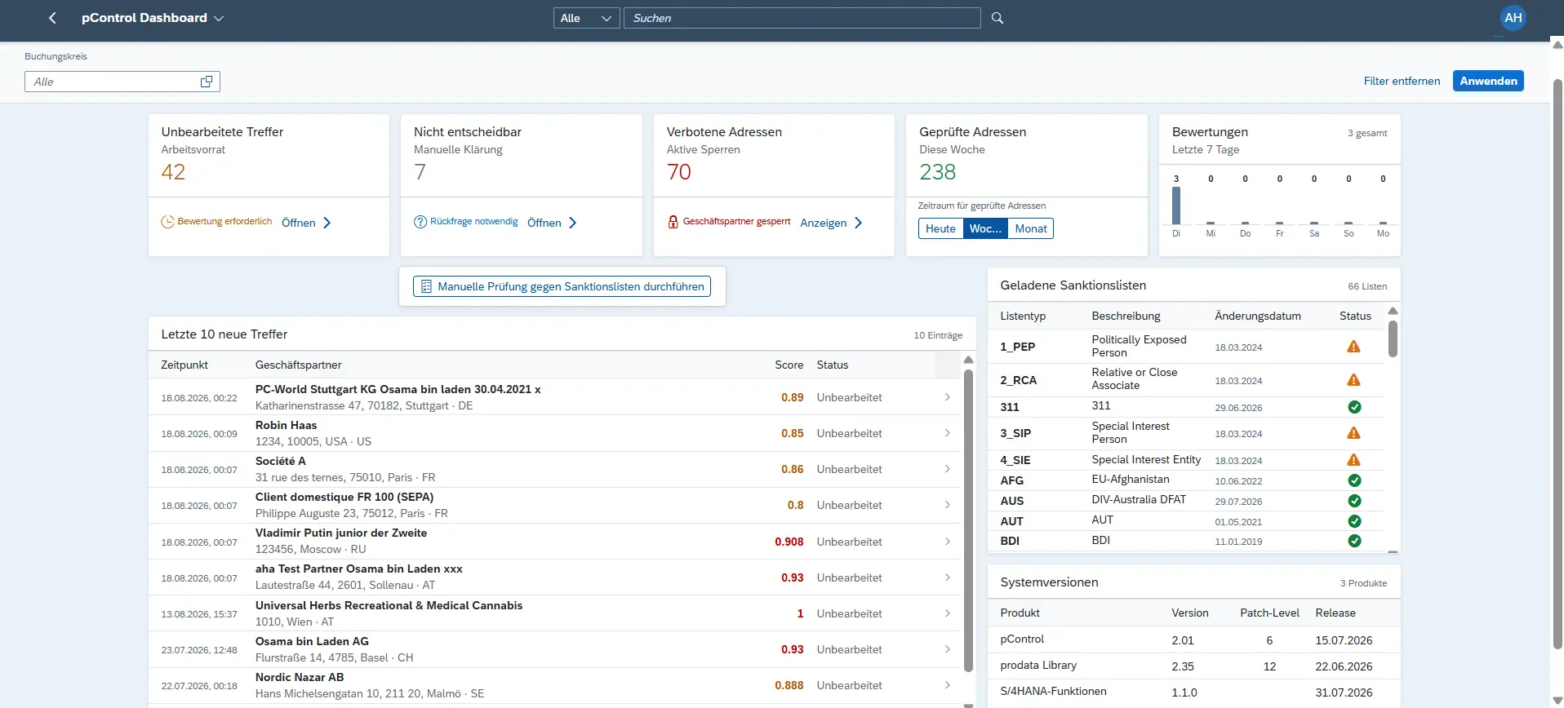The image size is (1564, 708).
Task: Select Heute time range
Action: click(940, 228)
